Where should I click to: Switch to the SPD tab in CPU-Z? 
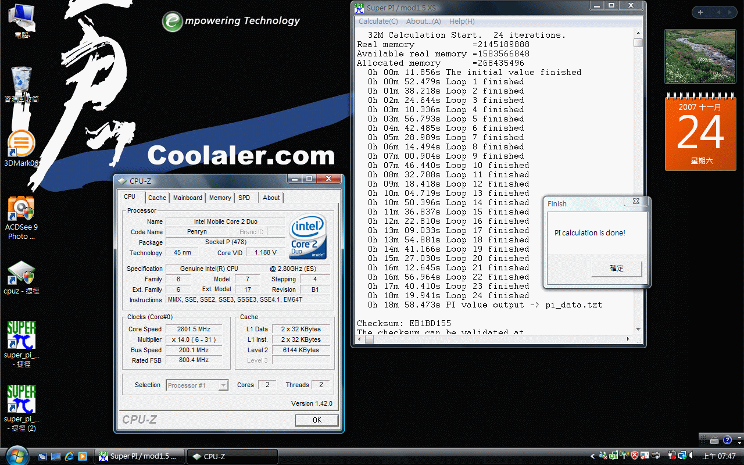coord(244,198)
